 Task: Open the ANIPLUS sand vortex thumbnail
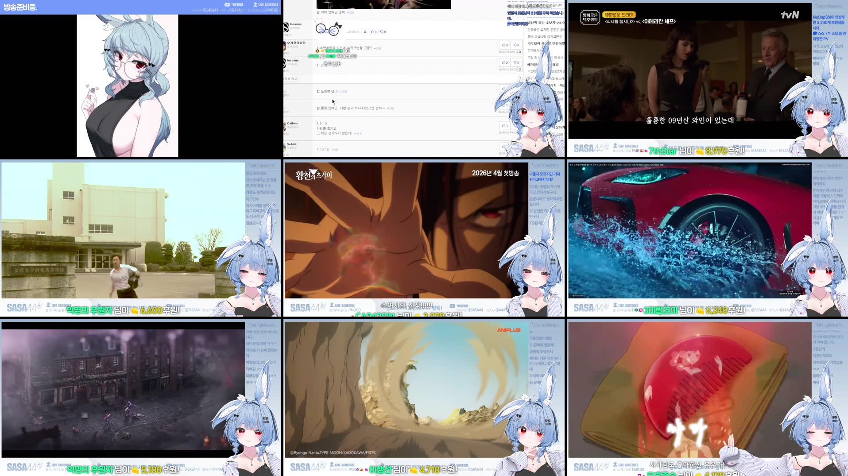(x=424, y=398)
